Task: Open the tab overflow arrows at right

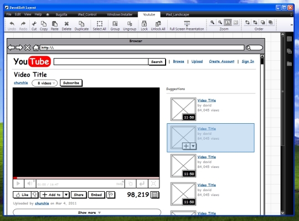Action: tap(291, 14)
